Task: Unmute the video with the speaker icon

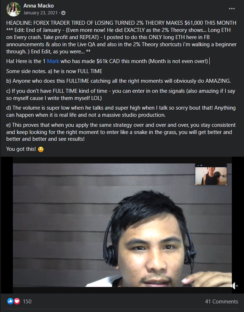Action: coord(234,286)
